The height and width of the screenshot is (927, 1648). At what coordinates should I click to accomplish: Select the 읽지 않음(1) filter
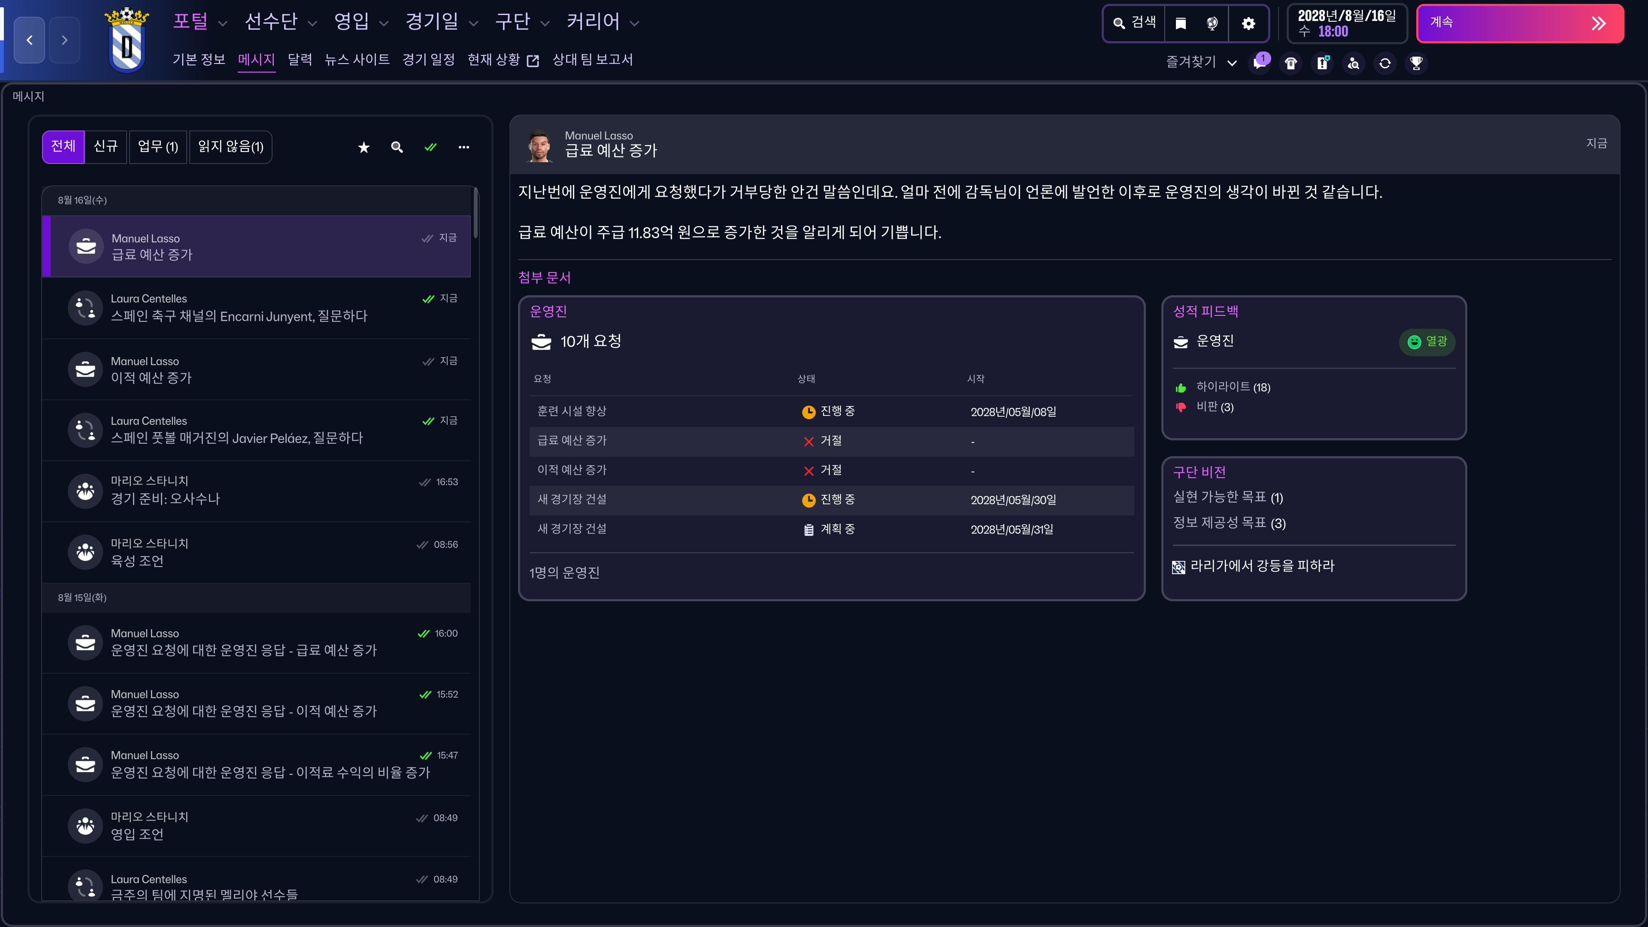coord(230,147)
